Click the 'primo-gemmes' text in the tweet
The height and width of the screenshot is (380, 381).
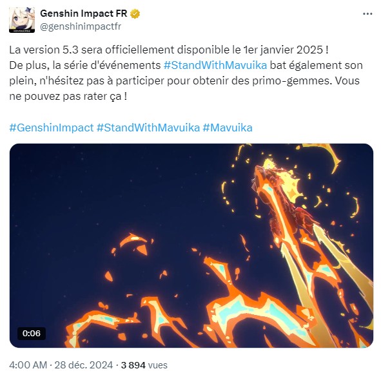tap(292, 81)
